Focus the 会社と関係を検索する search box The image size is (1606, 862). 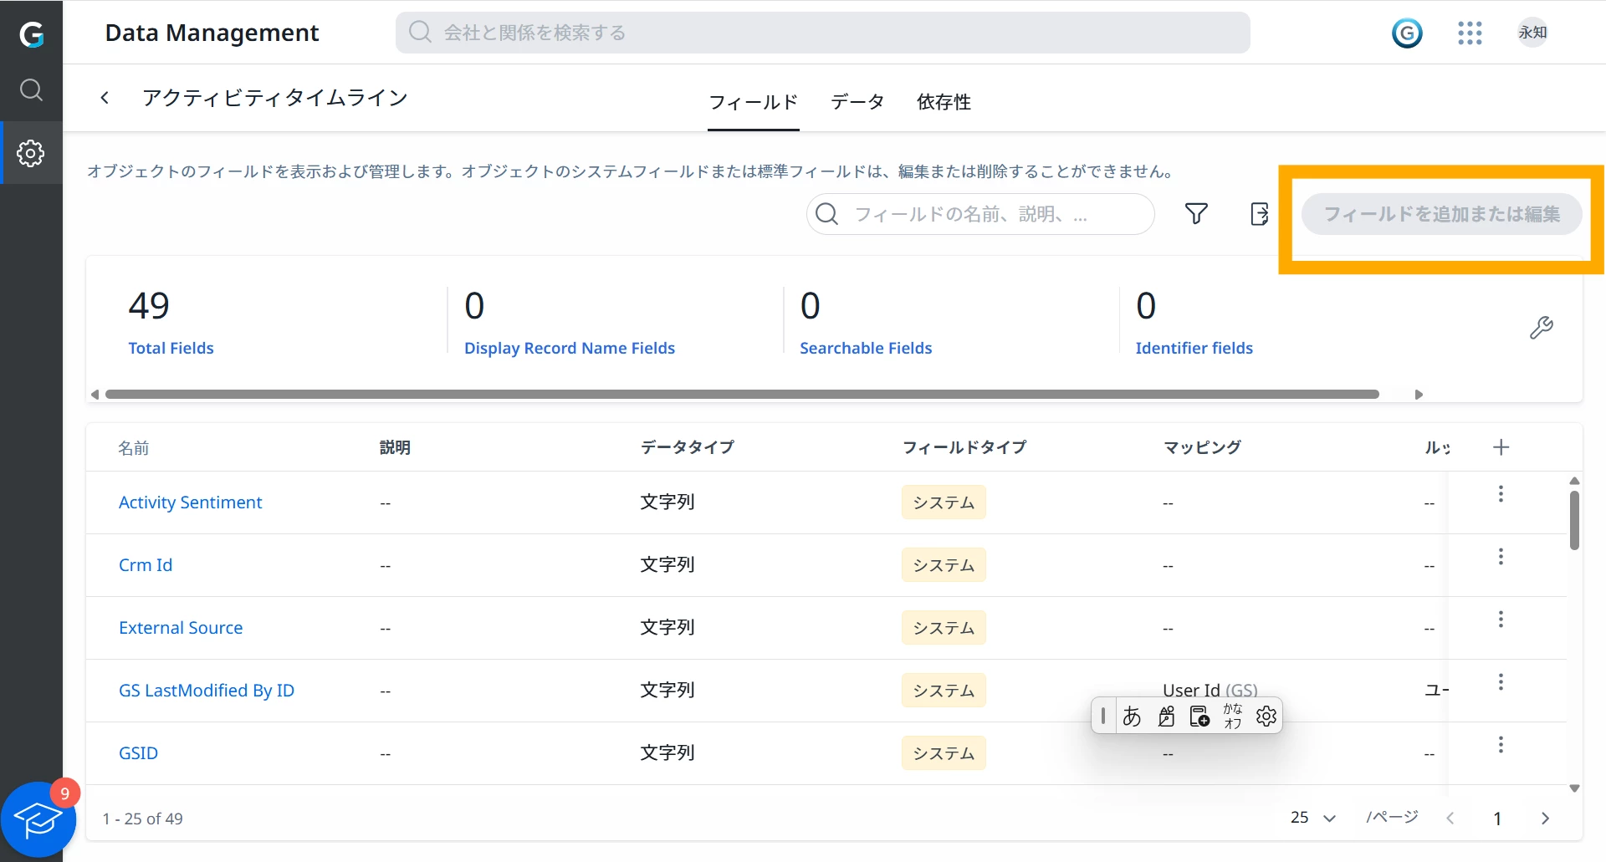click(x=823, y=33)
